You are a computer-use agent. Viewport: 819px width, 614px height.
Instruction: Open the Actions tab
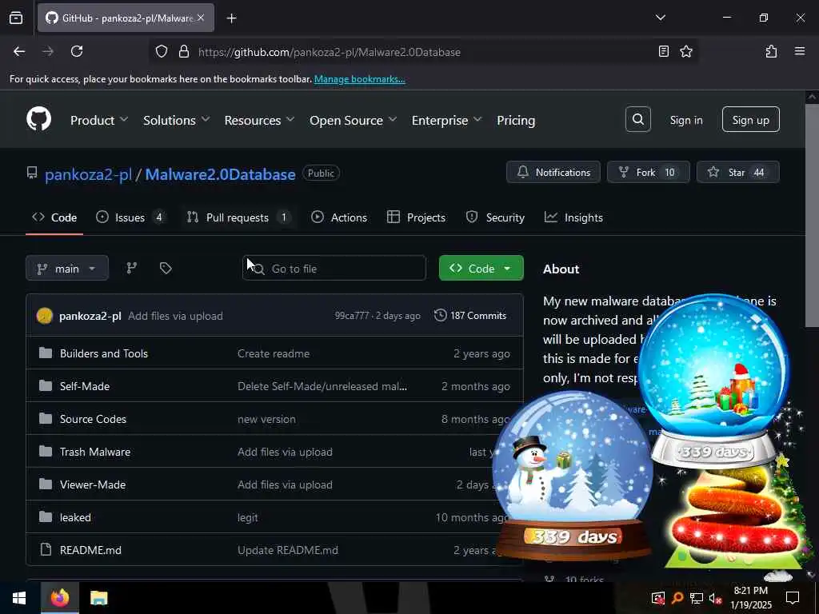339,217
